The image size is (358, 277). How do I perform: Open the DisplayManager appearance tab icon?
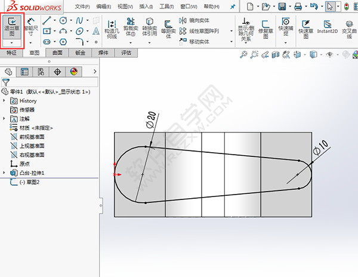click(73, 72)
